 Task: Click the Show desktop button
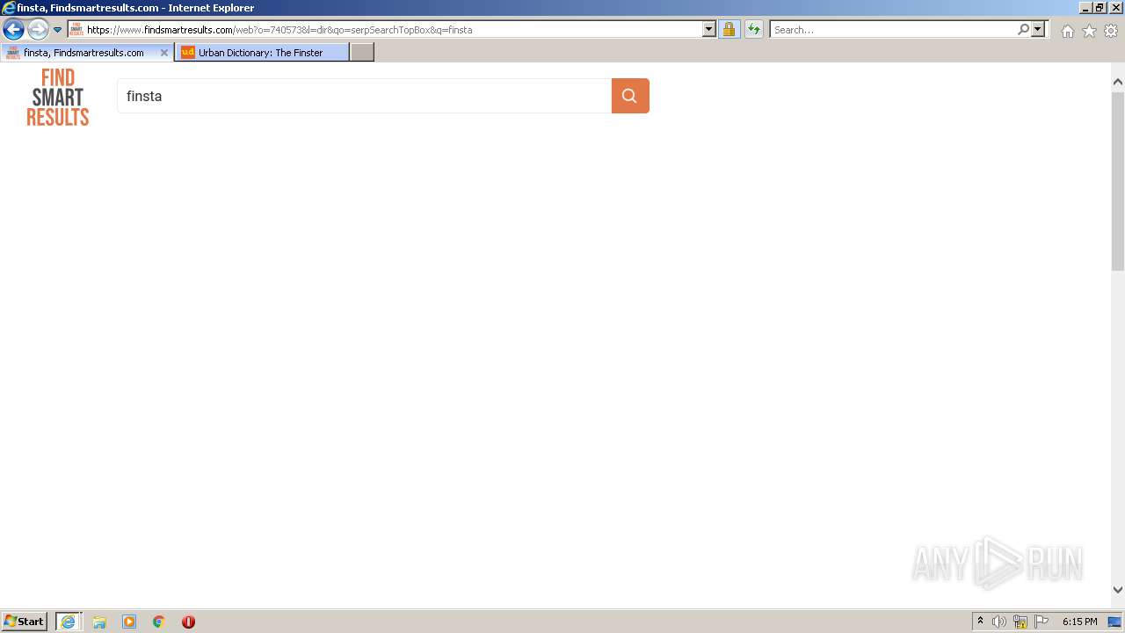point(1115,622)
